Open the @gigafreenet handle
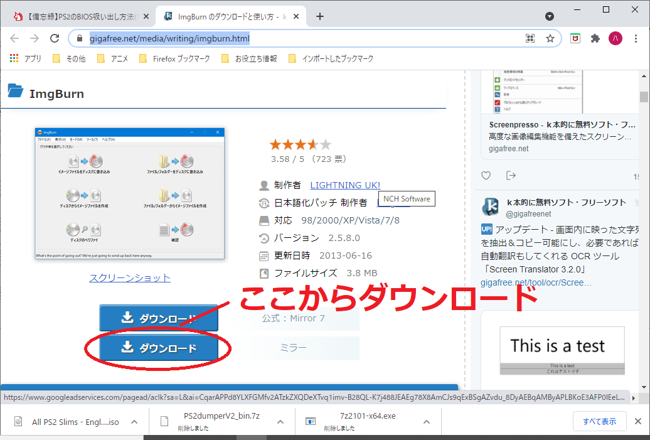Viewport: 650px width, 440px height. tap(528, 214)
